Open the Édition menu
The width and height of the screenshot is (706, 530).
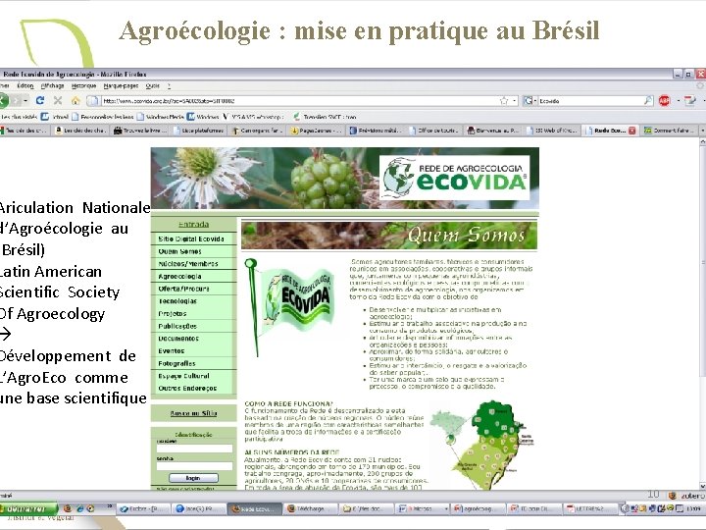click(25, 85)
